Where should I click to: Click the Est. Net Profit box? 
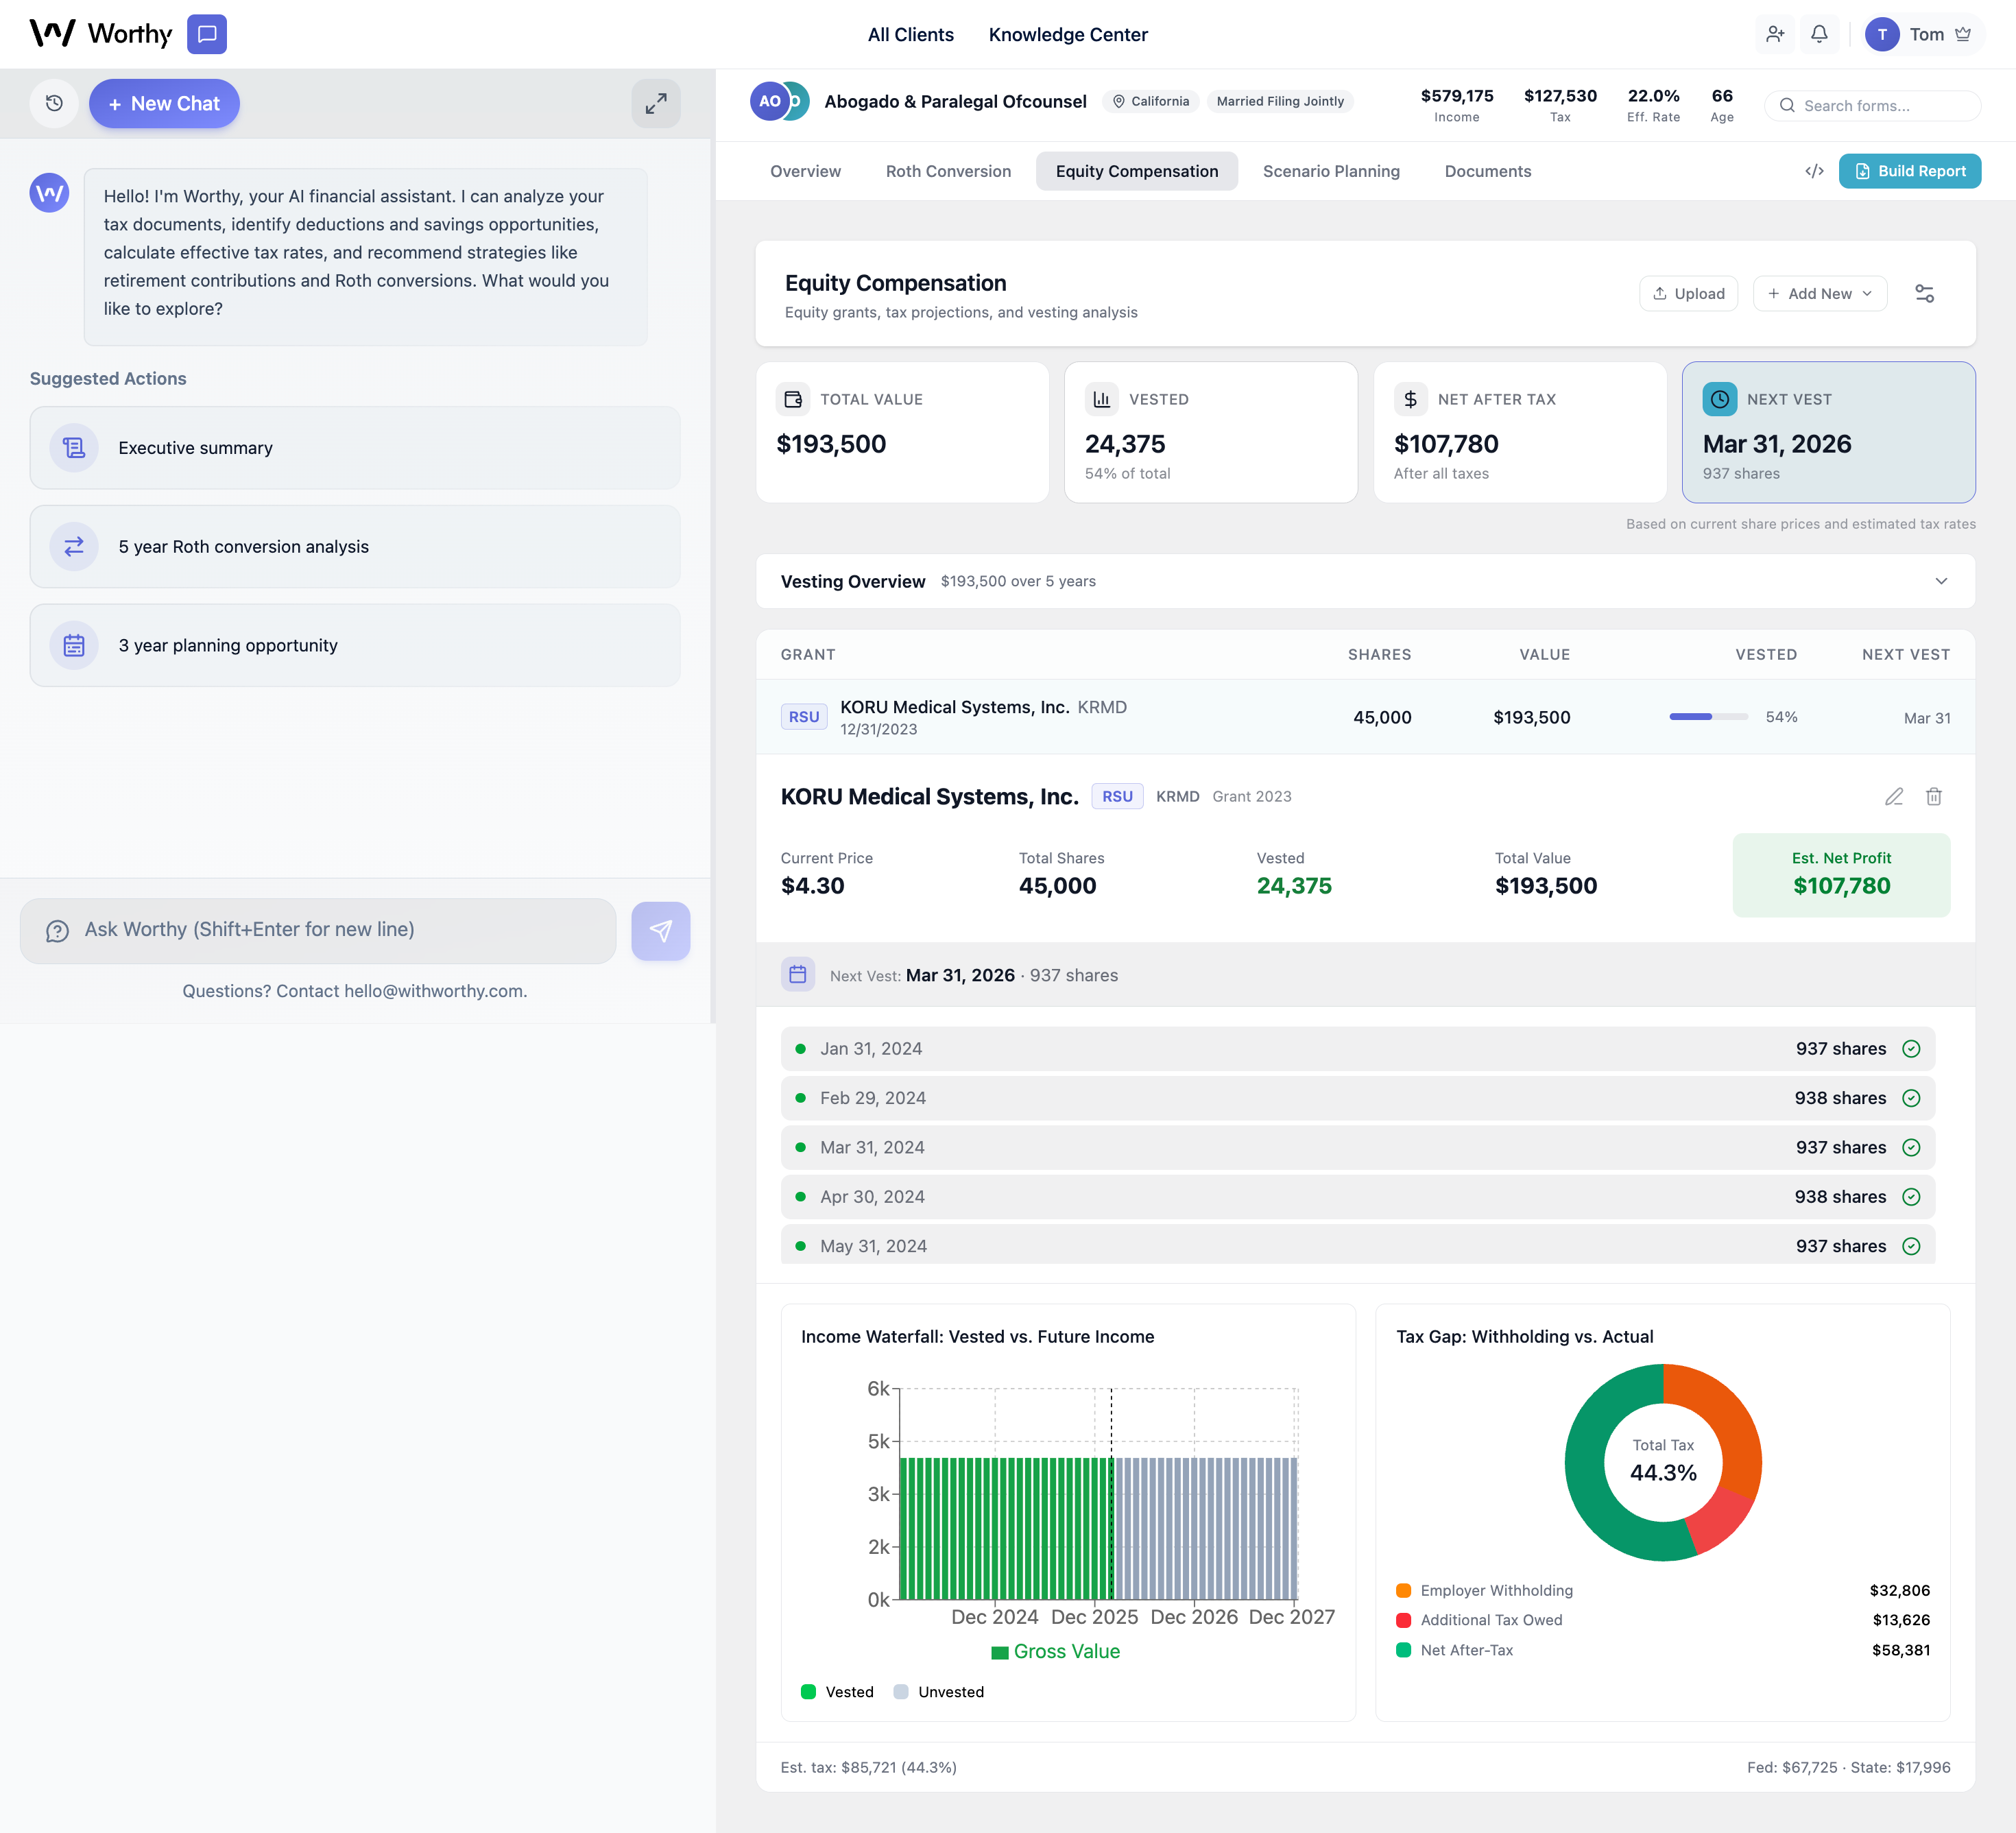[x=1841, y=874]
